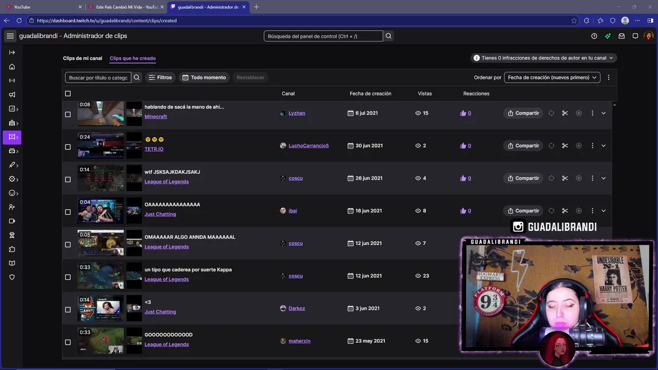Open the whispers chat bubble icon
Viewport: 658px width, 370px height.
pos(635,36)
